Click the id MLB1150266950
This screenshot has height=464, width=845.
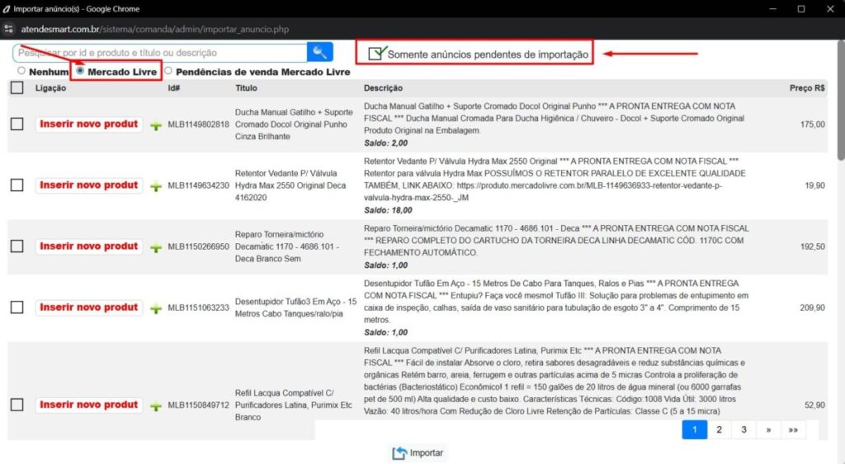[x=198, y=246]
